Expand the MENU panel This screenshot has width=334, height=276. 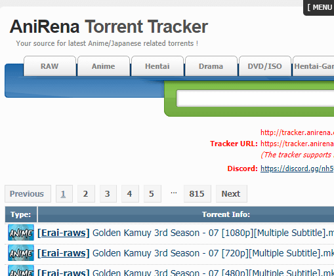tap(319, 7)
